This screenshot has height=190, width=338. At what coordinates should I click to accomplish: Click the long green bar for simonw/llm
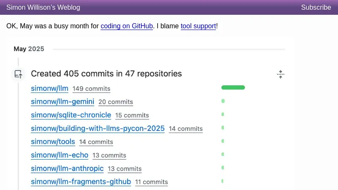click(233, 87)
